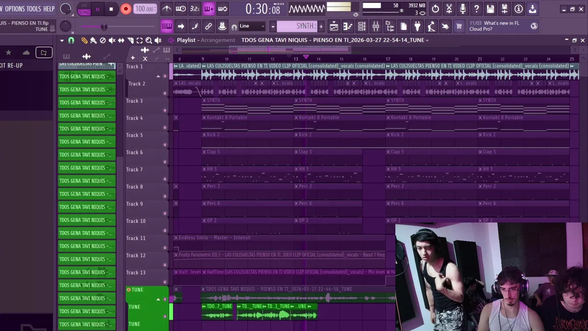The width and height of the screenshot is (588, 331).
Task: Open the pattern selector arrow before SYNTH
Action: (x=272, y=26)
